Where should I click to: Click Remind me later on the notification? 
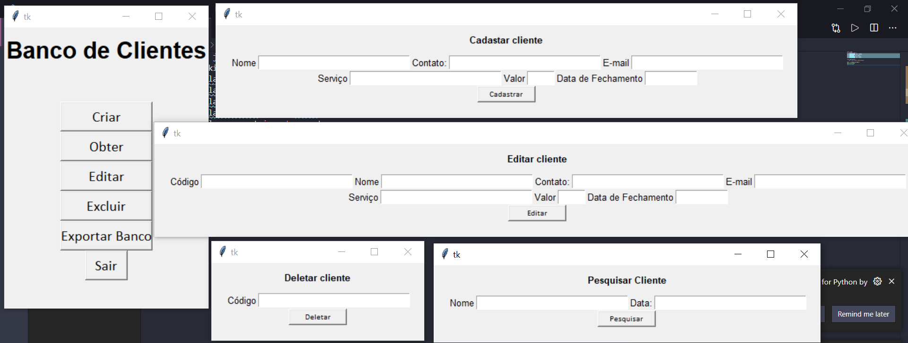[863, 314]
